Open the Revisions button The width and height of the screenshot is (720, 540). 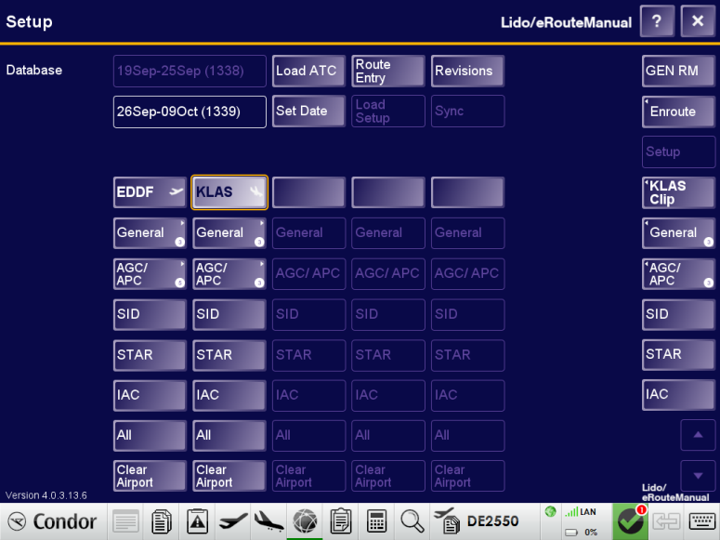coord(467,71)
